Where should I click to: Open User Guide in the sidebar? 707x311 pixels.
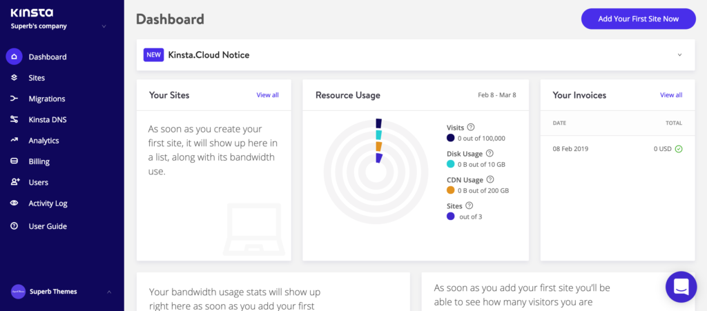[x=48, y=226]
